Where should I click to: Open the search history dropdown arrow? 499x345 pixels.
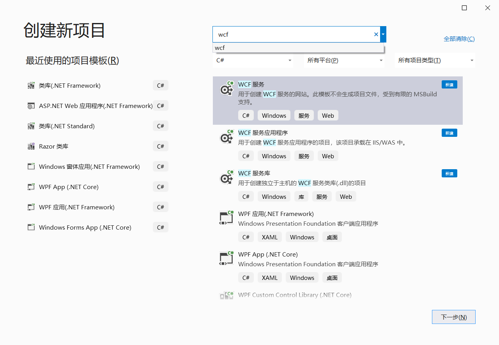coord(383,34)
